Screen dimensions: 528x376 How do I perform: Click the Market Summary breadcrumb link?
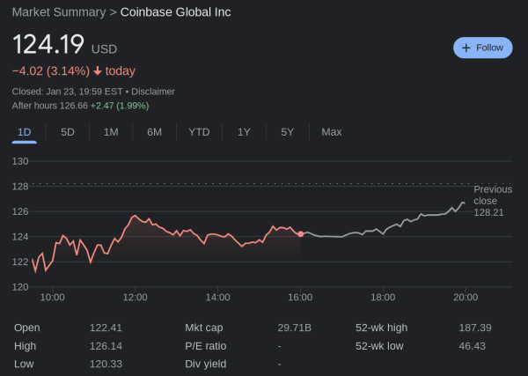click(x=58, y=12)
